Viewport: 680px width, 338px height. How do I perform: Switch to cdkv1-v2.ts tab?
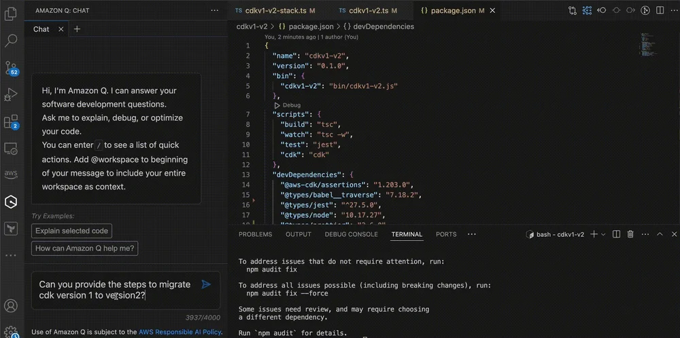[368, 10]
